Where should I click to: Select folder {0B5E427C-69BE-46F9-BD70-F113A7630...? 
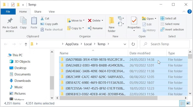pyautogui.click(x=124, y=83)
